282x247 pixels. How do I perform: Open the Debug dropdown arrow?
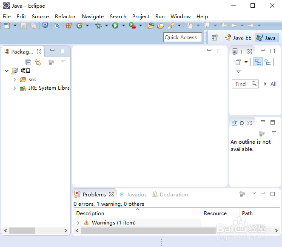pos(106,26)
